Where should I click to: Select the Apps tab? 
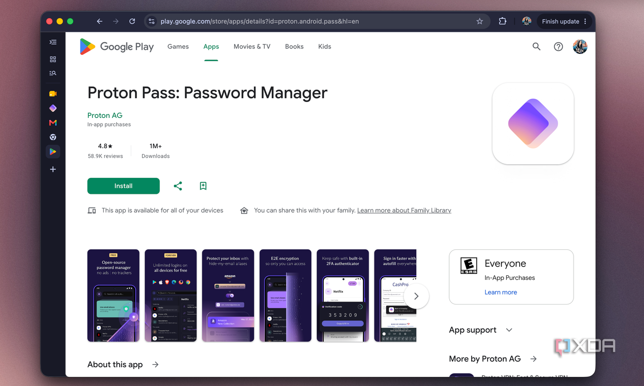tap(211, 47)
